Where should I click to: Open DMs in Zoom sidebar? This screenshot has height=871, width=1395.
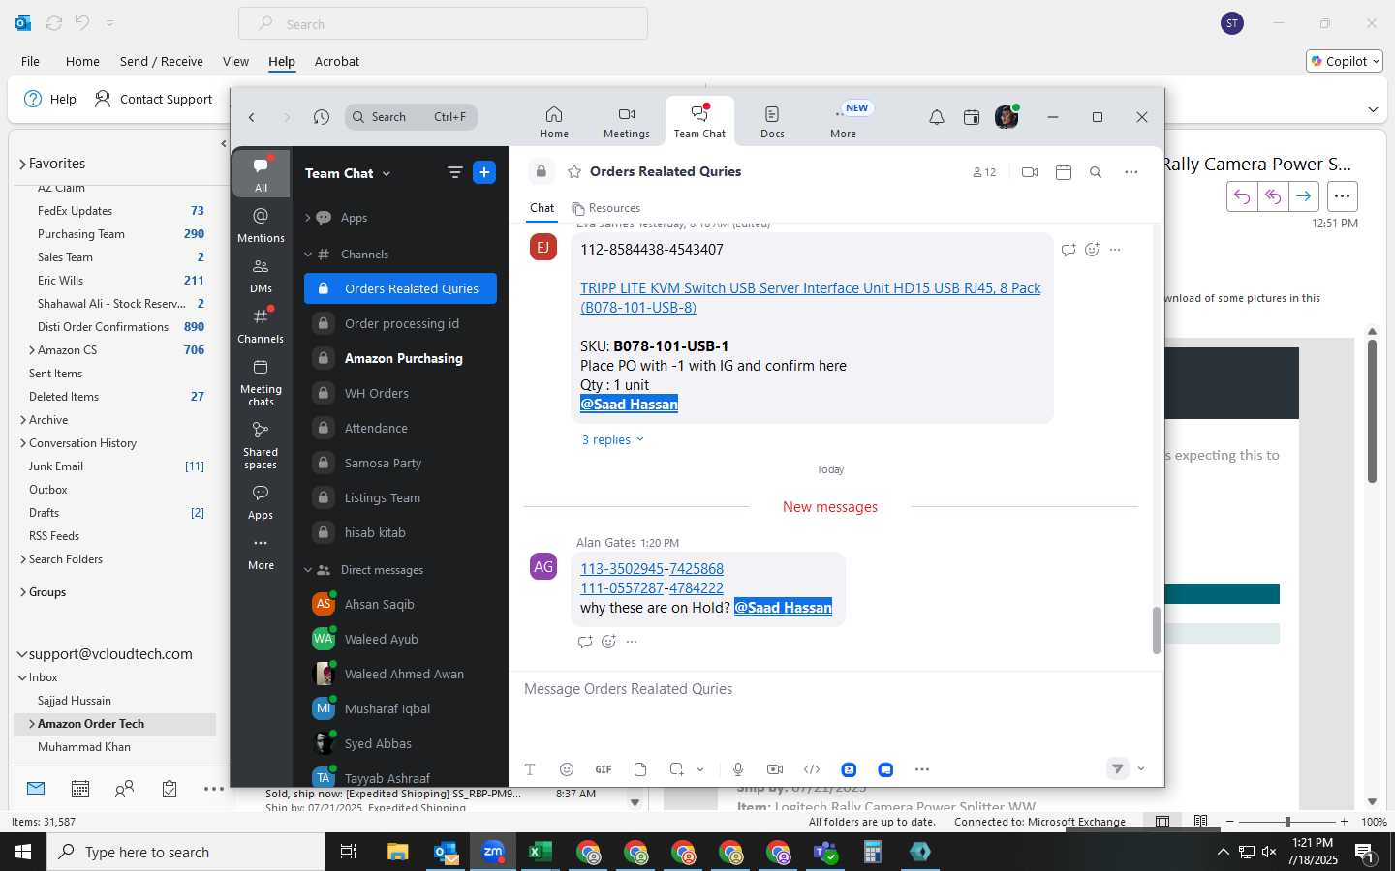[x=261, y=275]
